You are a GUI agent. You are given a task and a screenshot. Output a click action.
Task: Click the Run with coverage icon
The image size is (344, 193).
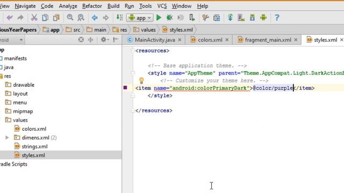pyautogui.click(x=181, y=18)
